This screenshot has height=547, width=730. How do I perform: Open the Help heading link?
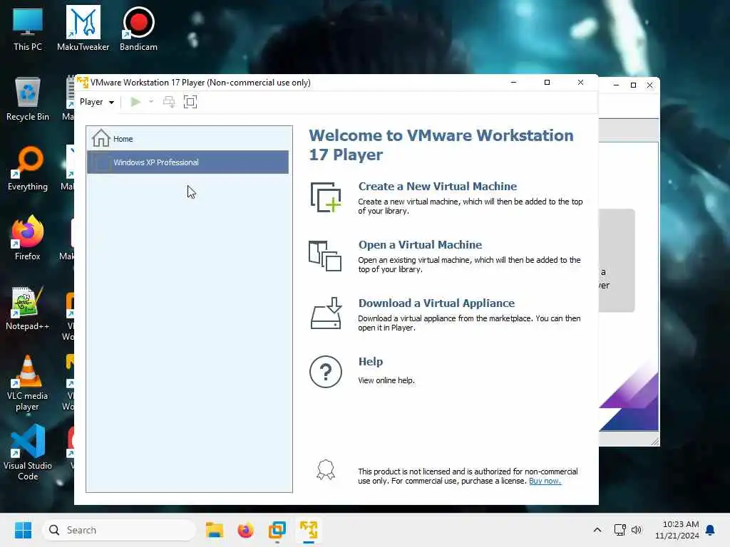pyautogui.click(x=371, y=361)
